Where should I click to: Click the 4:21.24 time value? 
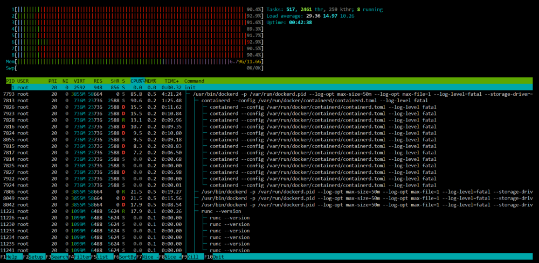click(171, 94)
